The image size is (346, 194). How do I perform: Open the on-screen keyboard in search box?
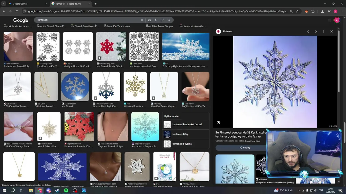149,20
